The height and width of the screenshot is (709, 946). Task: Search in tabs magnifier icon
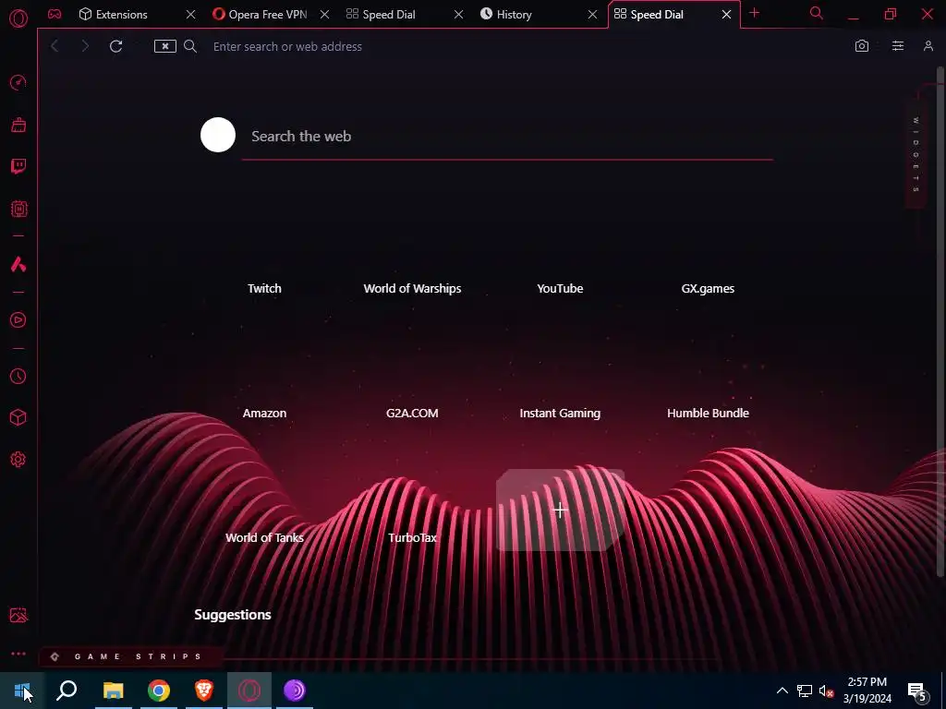(x=817, y=13)
